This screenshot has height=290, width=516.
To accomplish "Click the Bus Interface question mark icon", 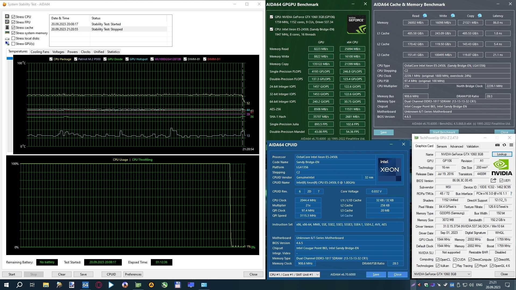I will 511,194.
